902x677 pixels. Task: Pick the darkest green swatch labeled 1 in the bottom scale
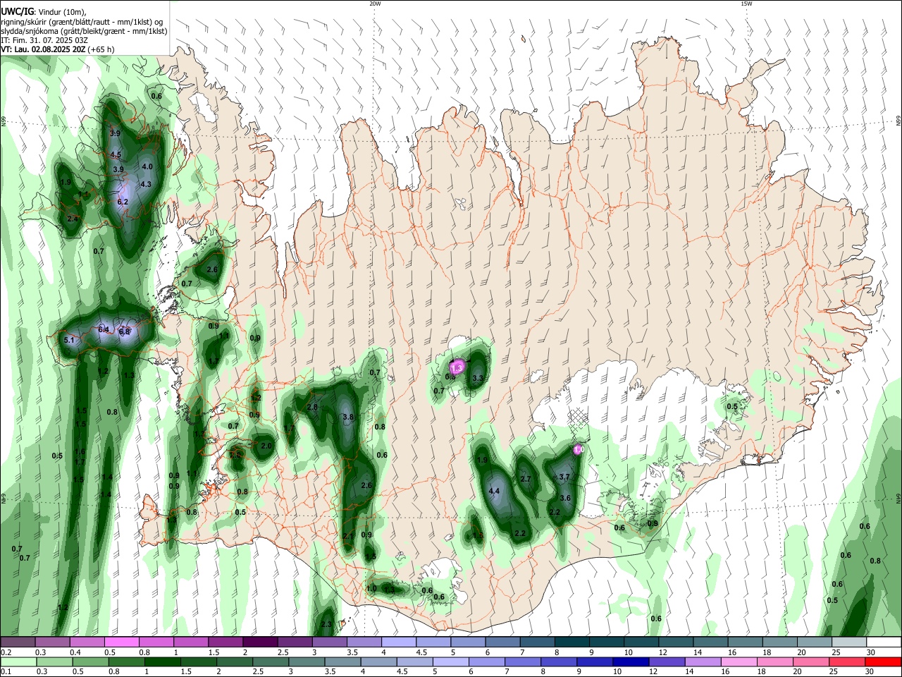[x=162, y=661]
